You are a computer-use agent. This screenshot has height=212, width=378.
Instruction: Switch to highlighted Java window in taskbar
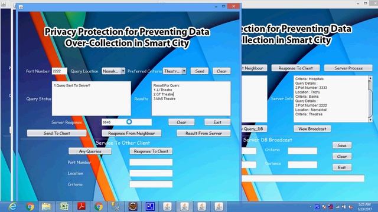(184, 207)
